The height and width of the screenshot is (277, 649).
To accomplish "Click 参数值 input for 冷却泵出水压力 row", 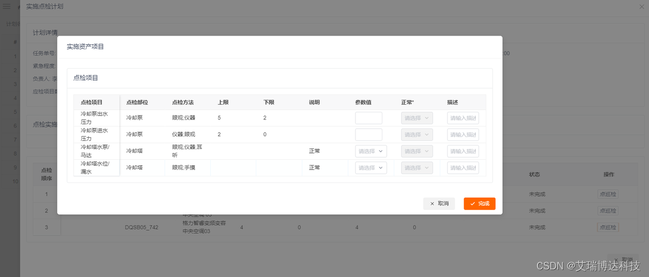I will [369, 118].
